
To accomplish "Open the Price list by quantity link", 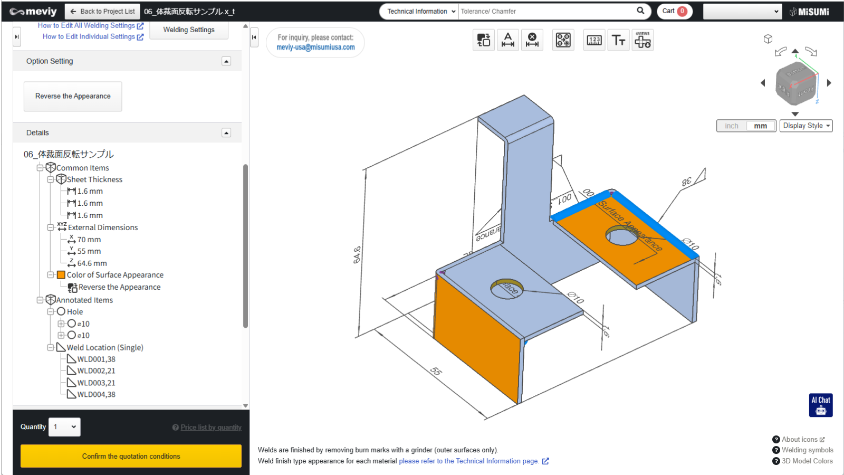I will (x=210, y=427).
